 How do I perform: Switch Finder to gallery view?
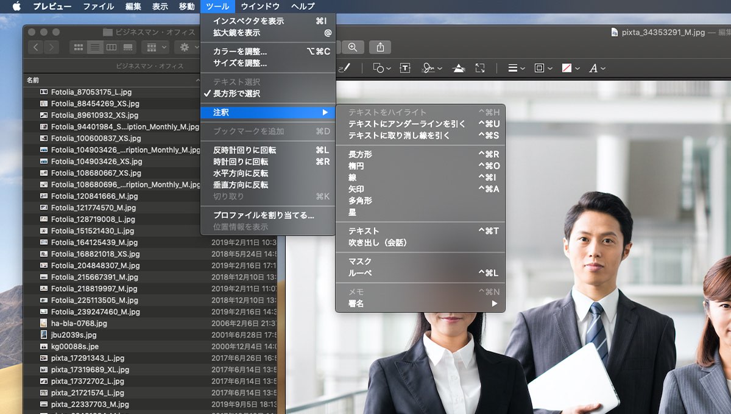pos(128,47)
